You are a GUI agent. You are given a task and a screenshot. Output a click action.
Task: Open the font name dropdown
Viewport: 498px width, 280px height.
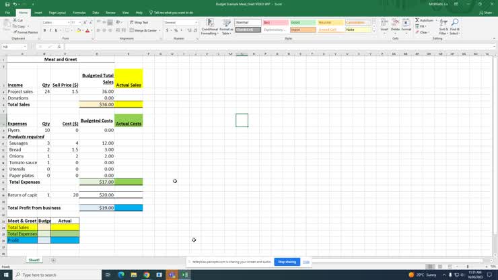pyautogui.click(x=68, y=22)
